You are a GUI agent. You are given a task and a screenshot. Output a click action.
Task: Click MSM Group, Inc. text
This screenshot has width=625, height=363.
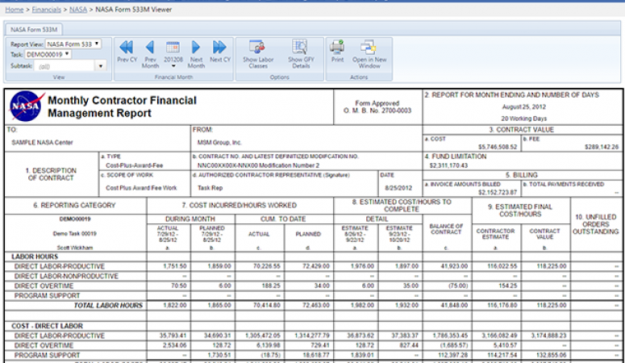click(219, 143)
